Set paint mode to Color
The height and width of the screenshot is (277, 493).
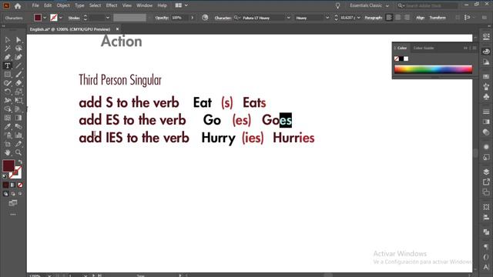click(5, 185)
